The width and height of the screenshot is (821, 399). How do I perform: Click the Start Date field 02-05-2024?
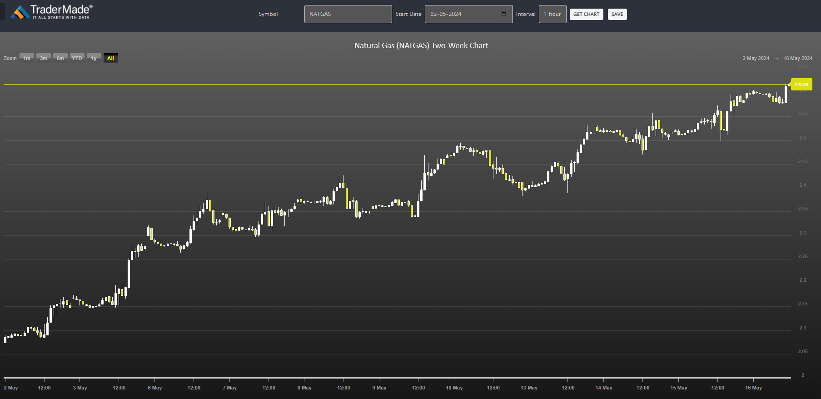tap(468, 14)
